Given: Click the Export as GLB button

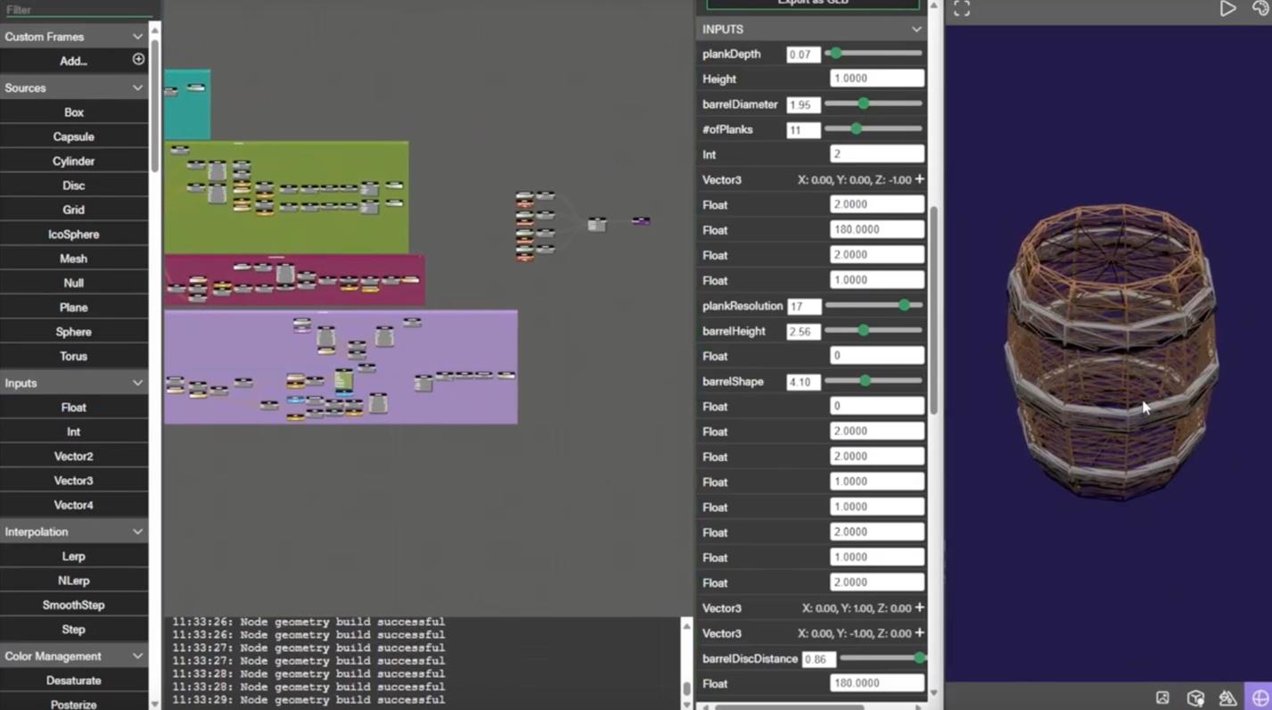Looking at the screenshot, I should [812, 4].
